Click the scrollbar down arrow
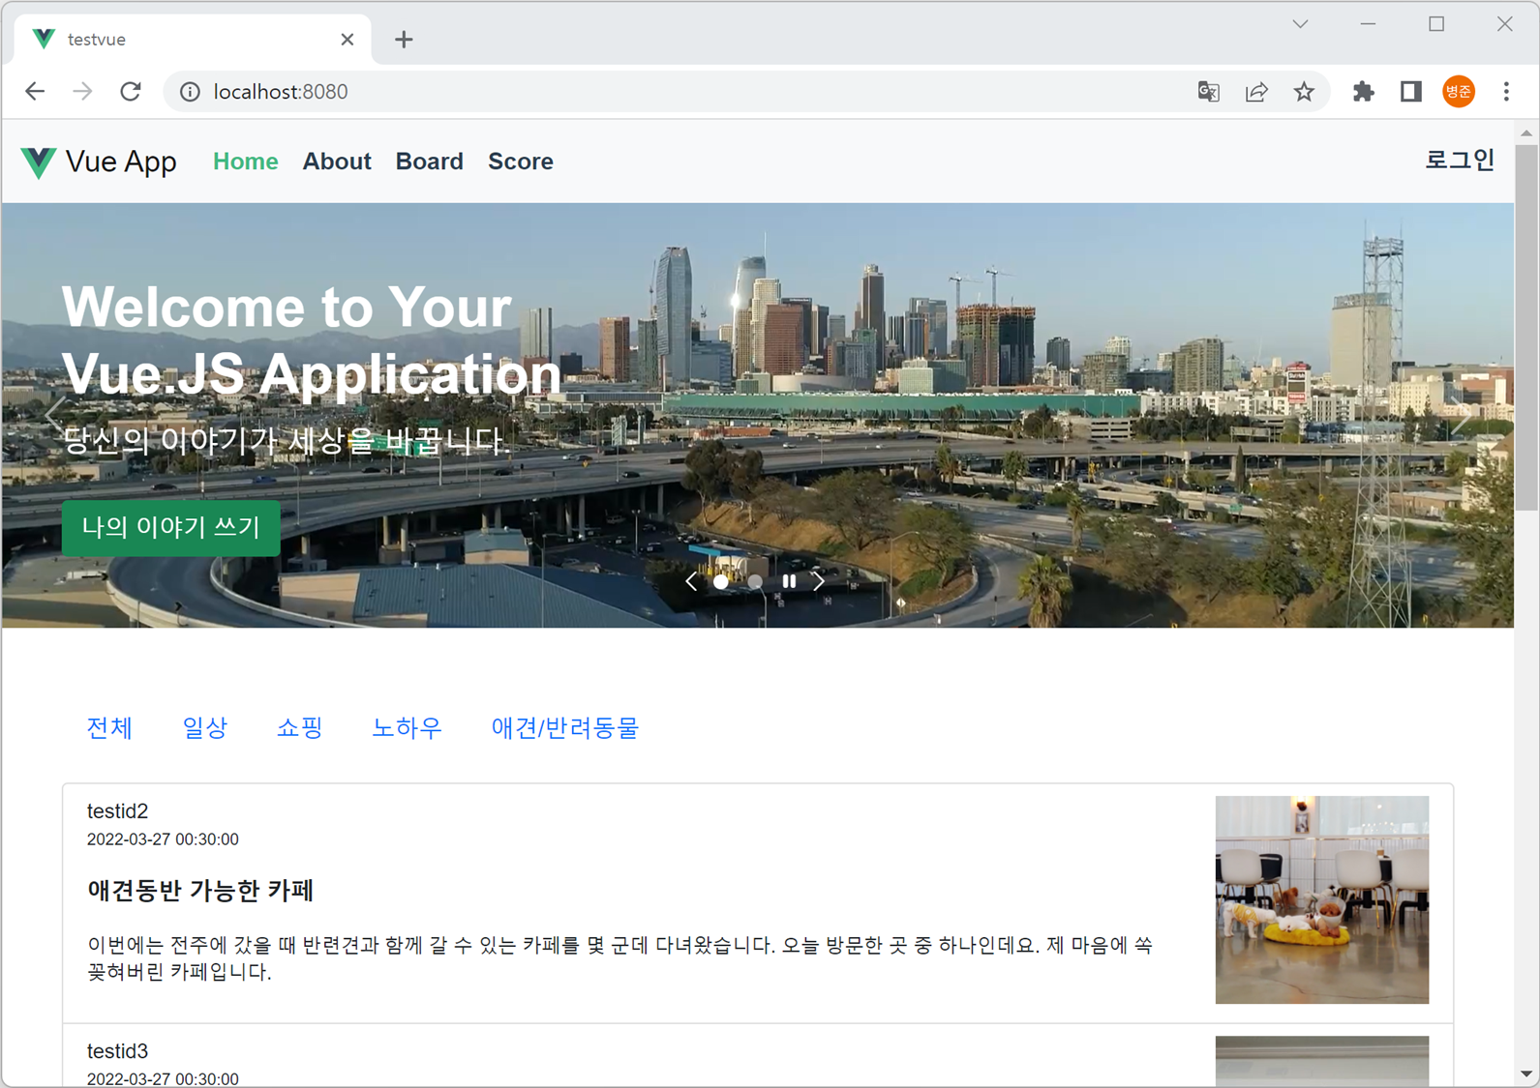 (1526, 1073)
